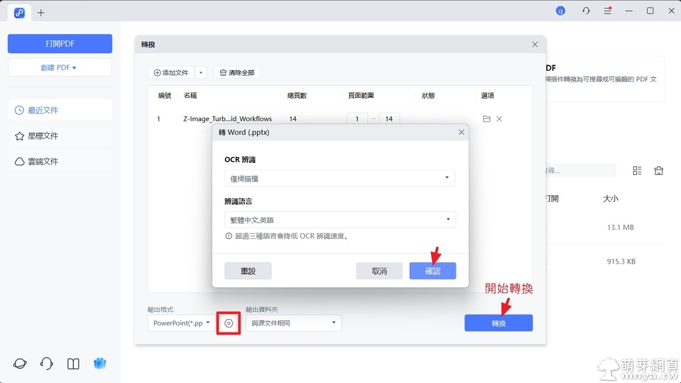Screen dimensions: 681x383
Task: Open the 辨識語言 language dropdown
Action: (339, 220)
